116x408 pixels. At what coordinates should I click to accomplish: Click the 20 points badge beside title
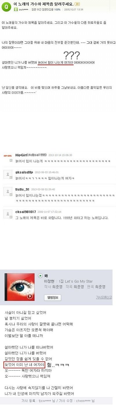coord(77,4)
